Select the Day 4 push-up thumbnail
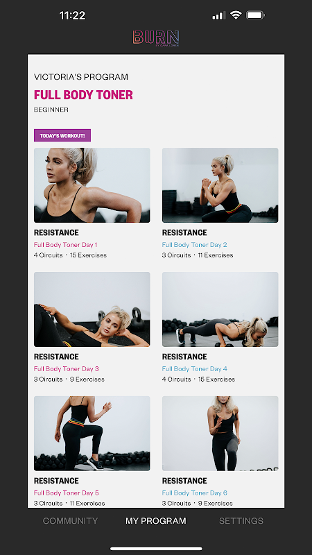The image size is (312, 555). coord(220,309)
